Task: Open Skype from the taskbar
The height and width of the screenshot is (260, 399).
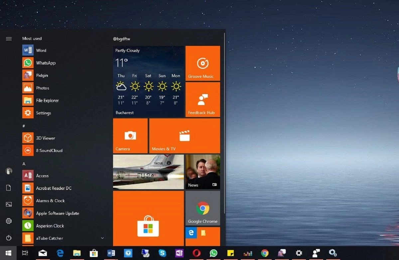Action: click(x=162, y=253)
